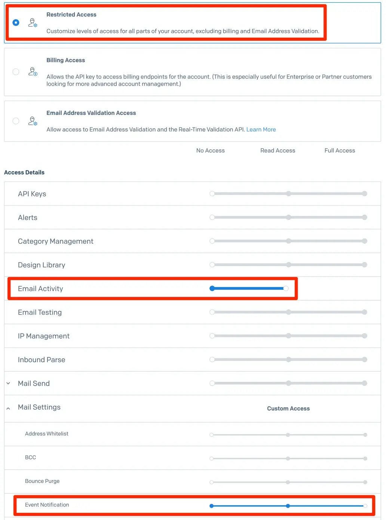
Task: Select the Billing Access radio button
Action: click(x=16, y=72)
